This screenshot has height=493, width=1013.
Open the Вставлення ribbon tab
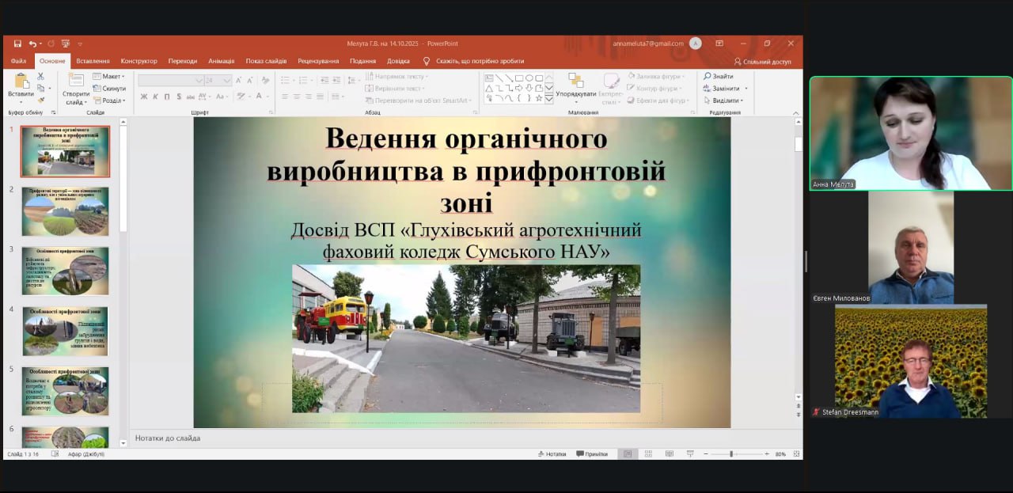(x=93, y=61)
